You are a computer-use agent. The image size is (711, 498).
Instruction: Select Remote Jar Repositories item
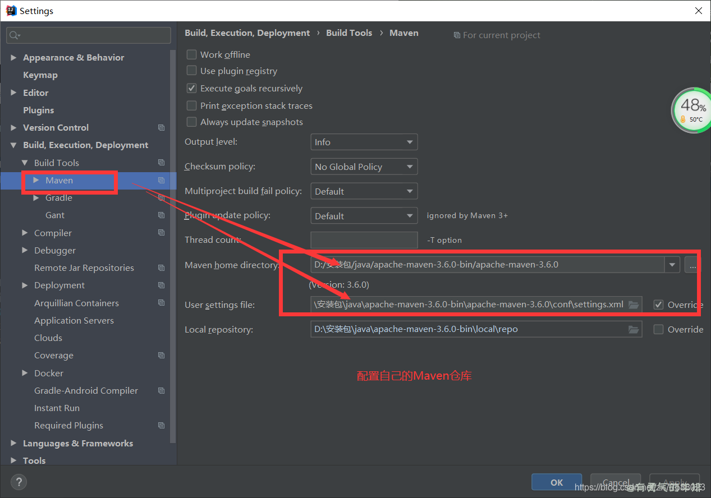[84, 268]
